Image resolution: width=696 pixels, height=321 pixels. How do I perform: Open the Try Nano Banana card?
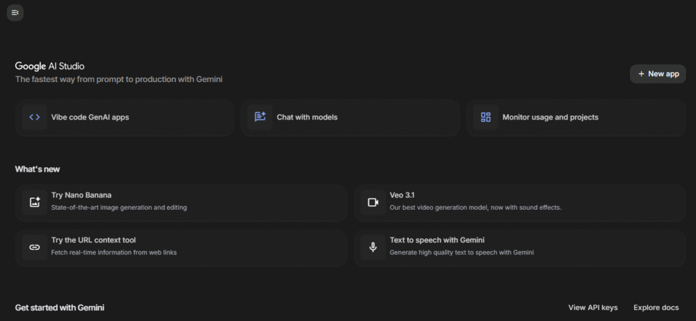[x=181, y=203]
